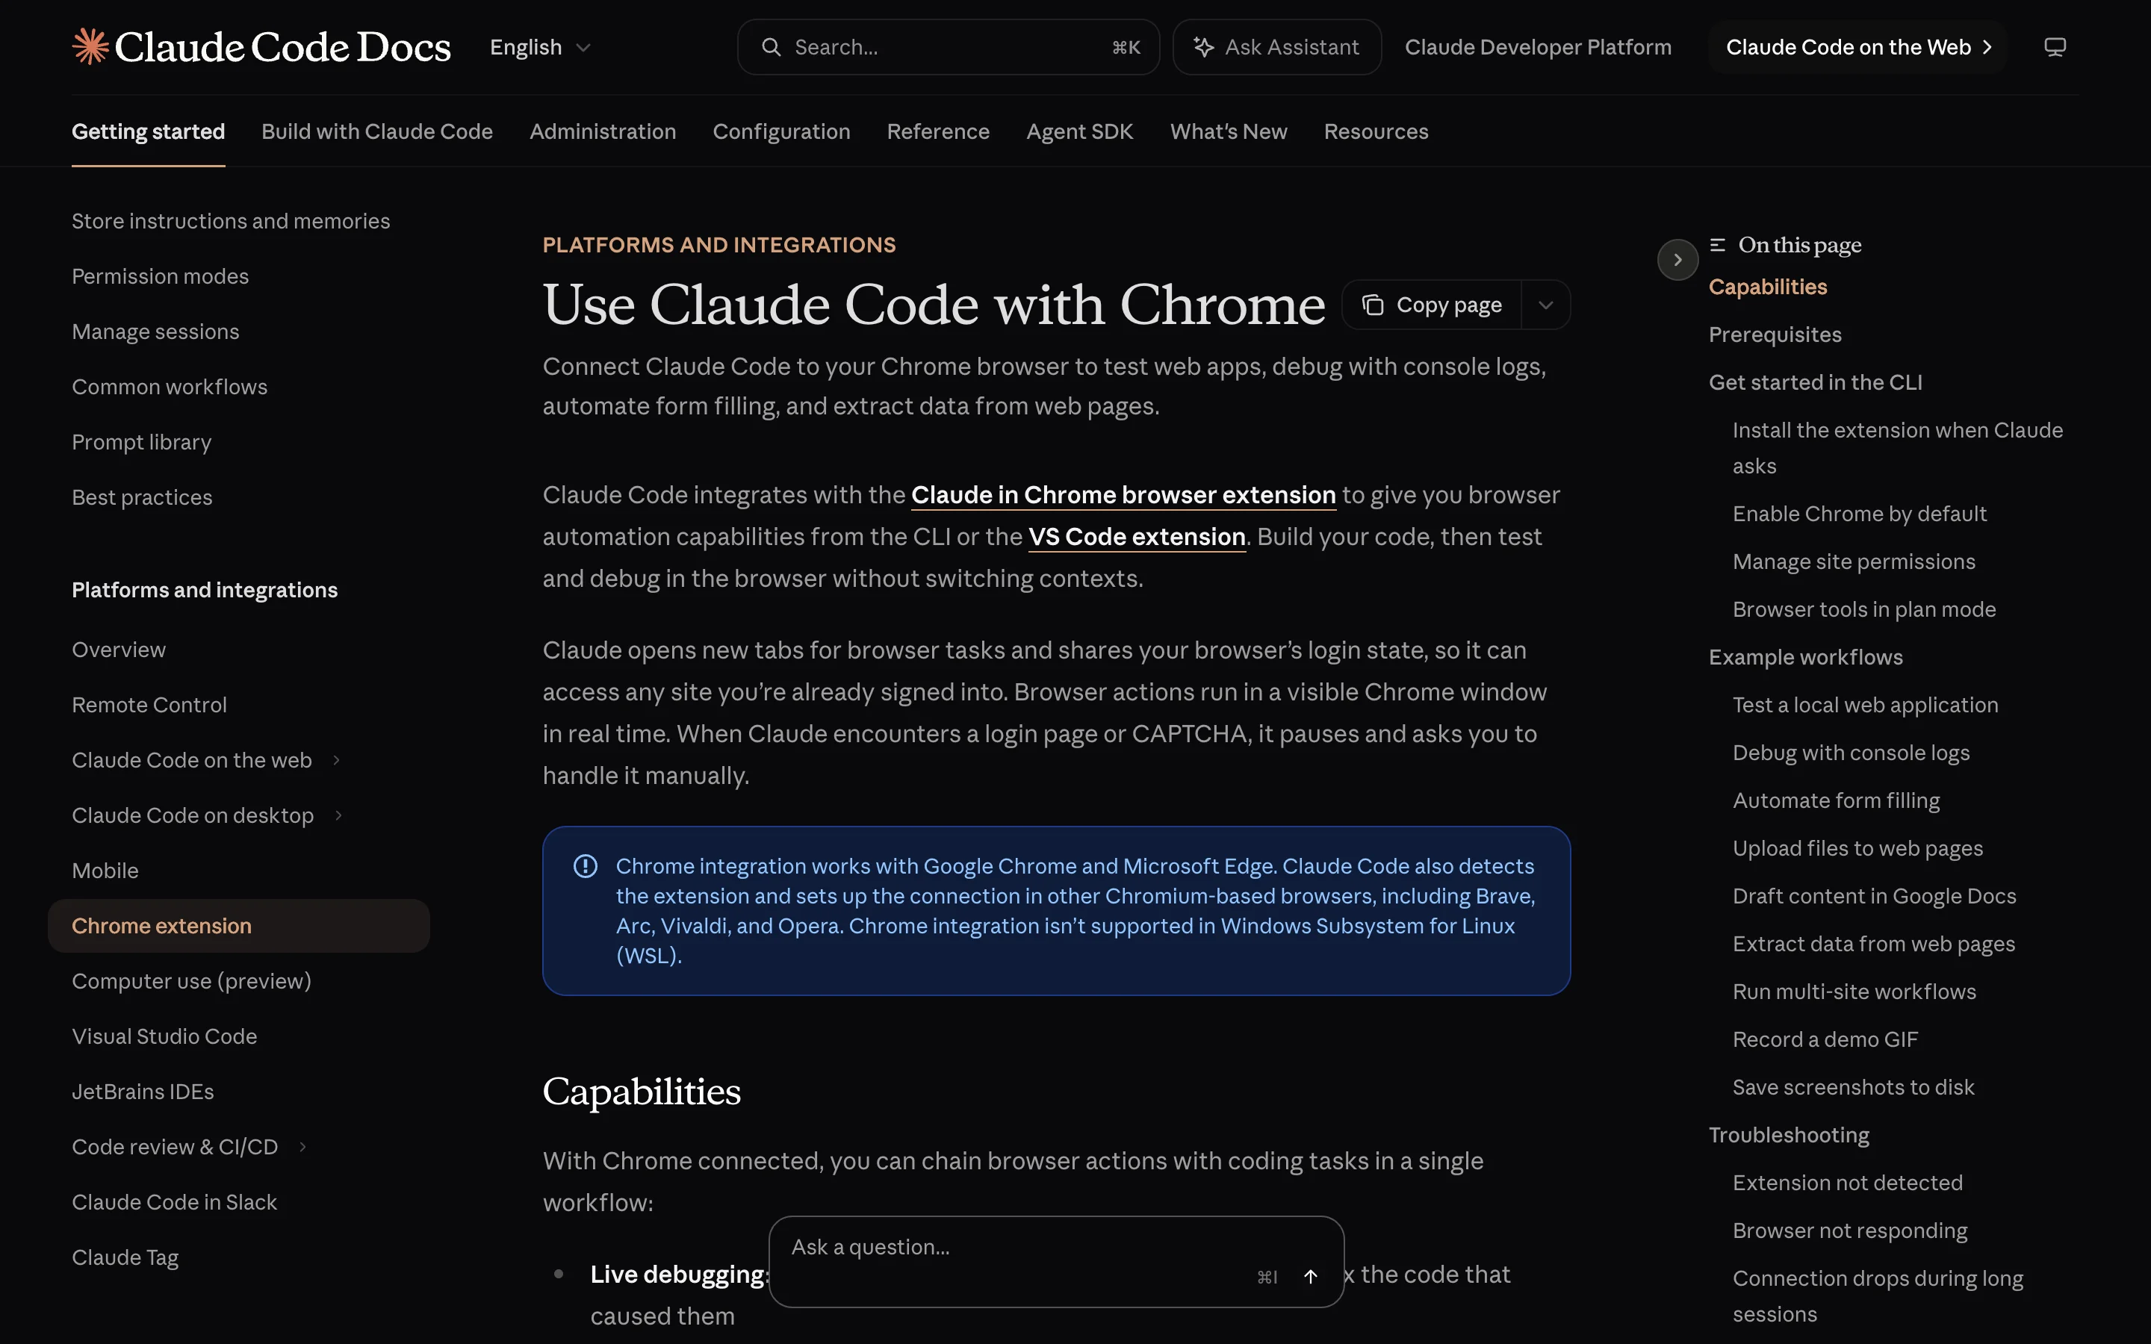Open the Resources tab
The image size is (2151, 1344).
(1376, 131)
